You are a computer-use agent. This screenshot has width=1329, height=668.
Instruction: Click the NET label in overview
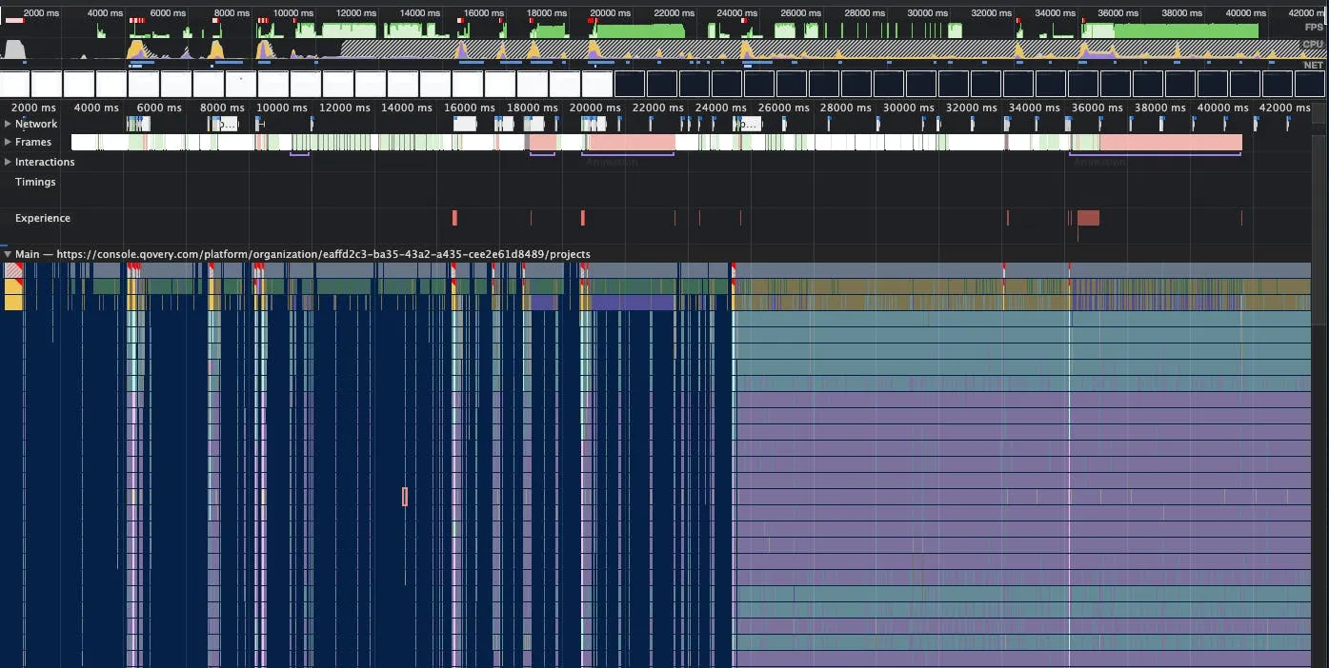click(1314, 65)
